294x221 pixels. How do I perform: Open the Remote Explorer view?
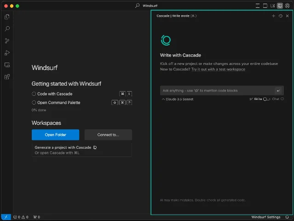7,65
